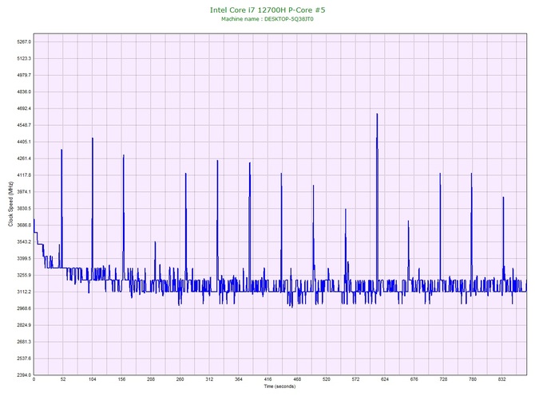Click the 'Time (seconds)' axis label
This screenshot has height=400, width=535.
coord(279,386)
